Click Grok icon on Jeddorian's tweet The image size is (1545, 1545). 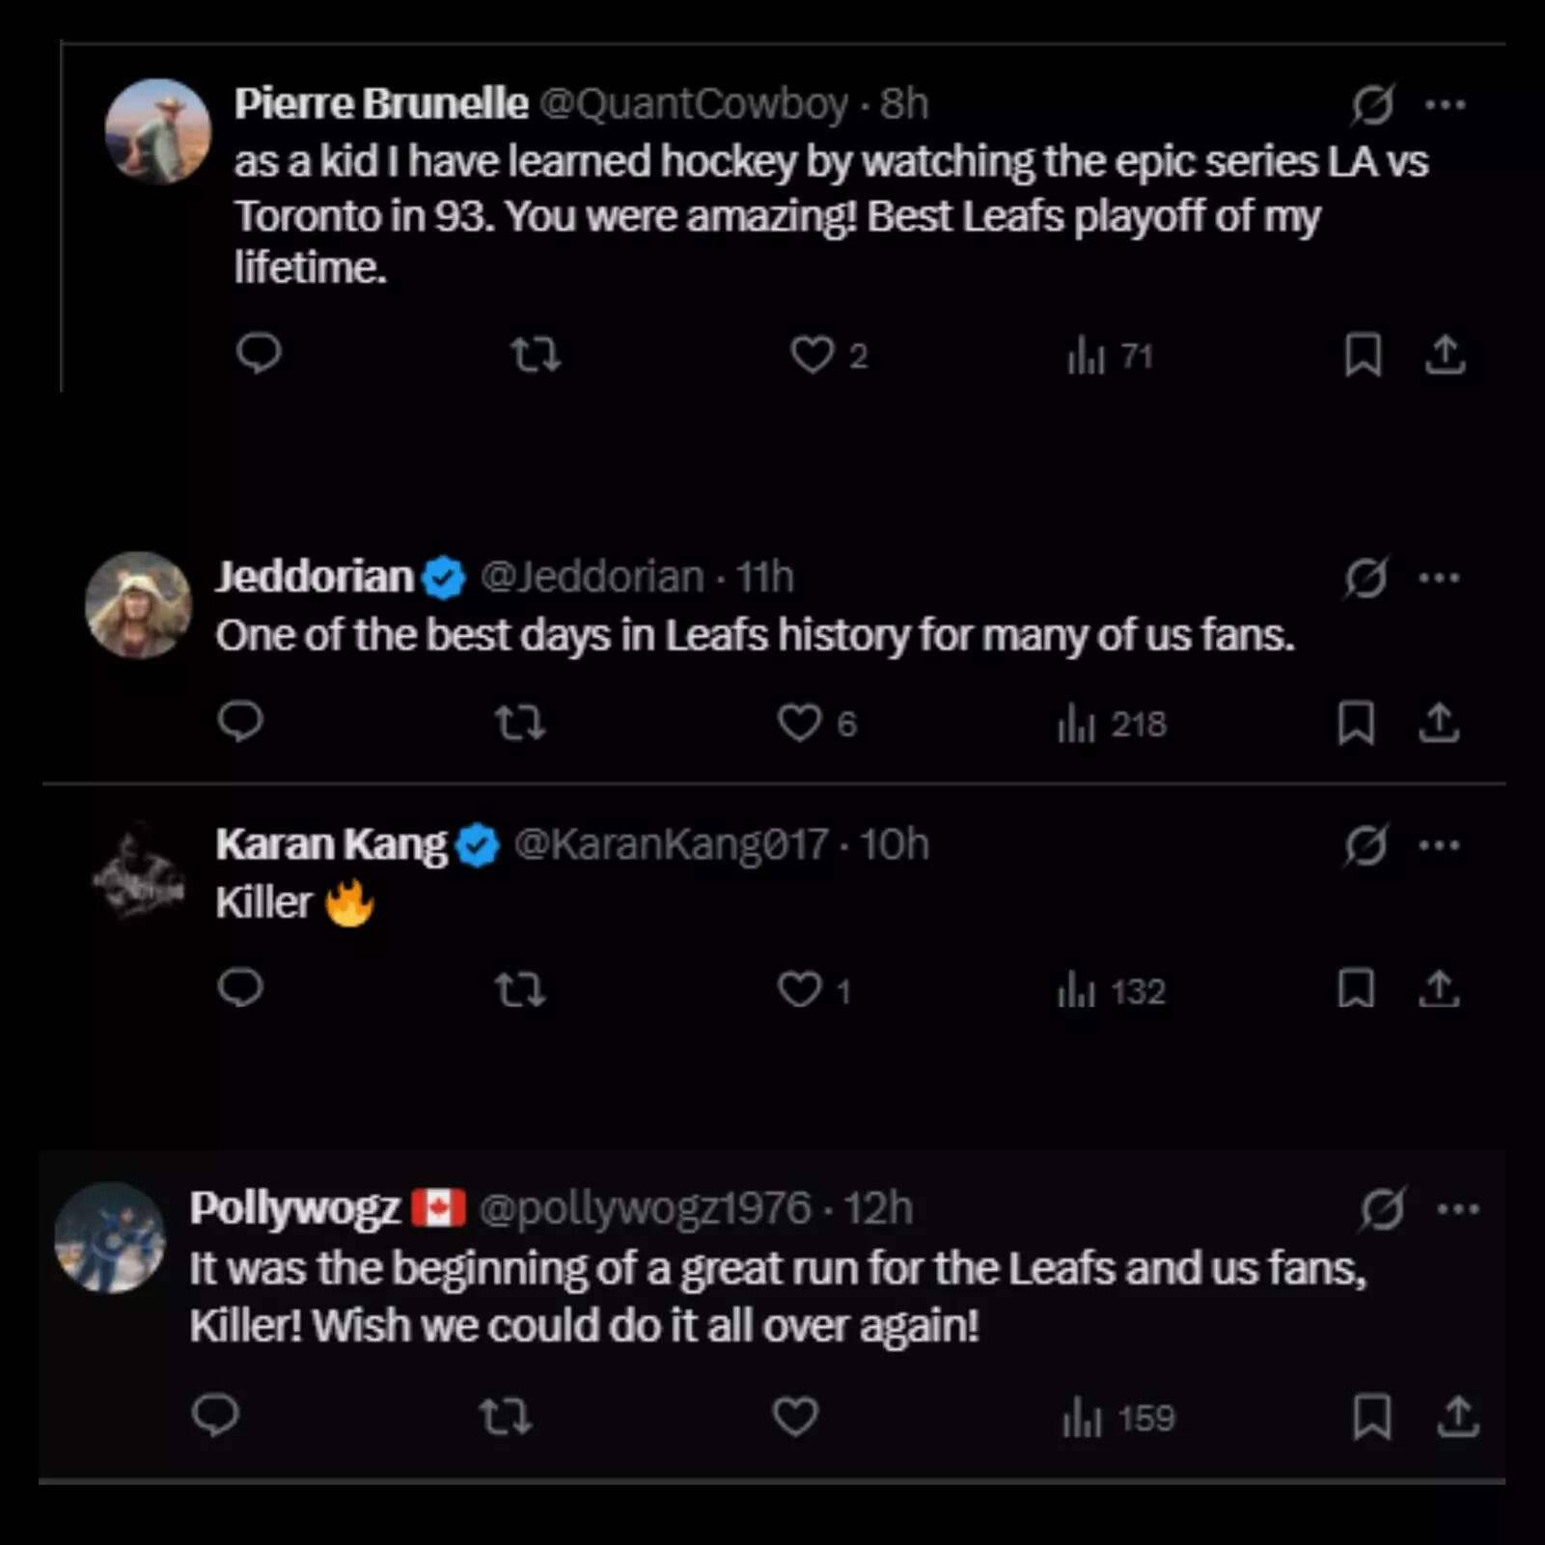coord(1366,578)
